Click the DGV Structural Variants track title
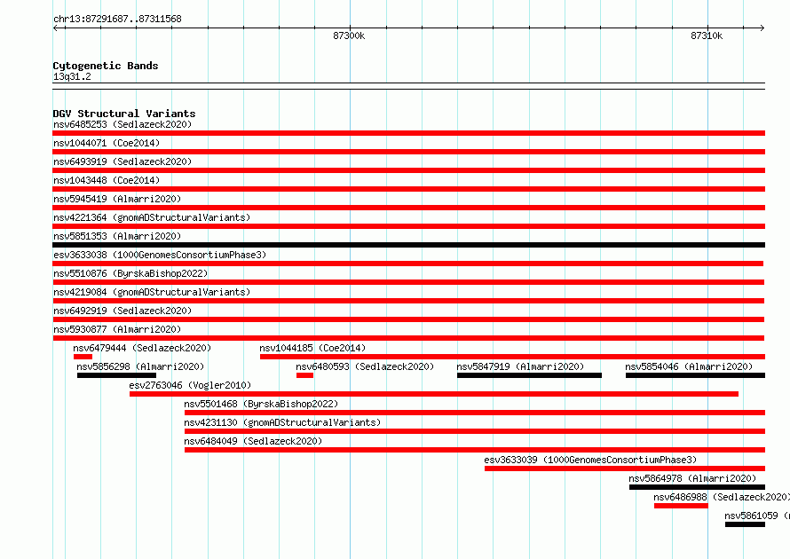 124,114
